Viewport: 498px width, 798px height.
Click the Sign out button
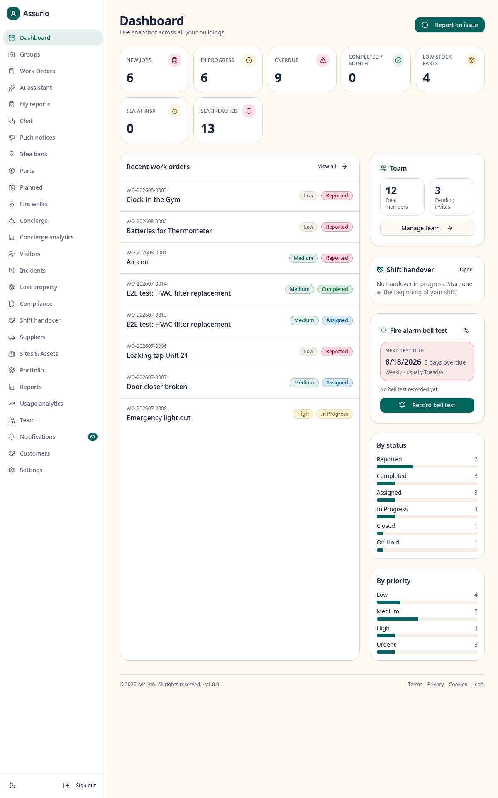click(80, 786)
